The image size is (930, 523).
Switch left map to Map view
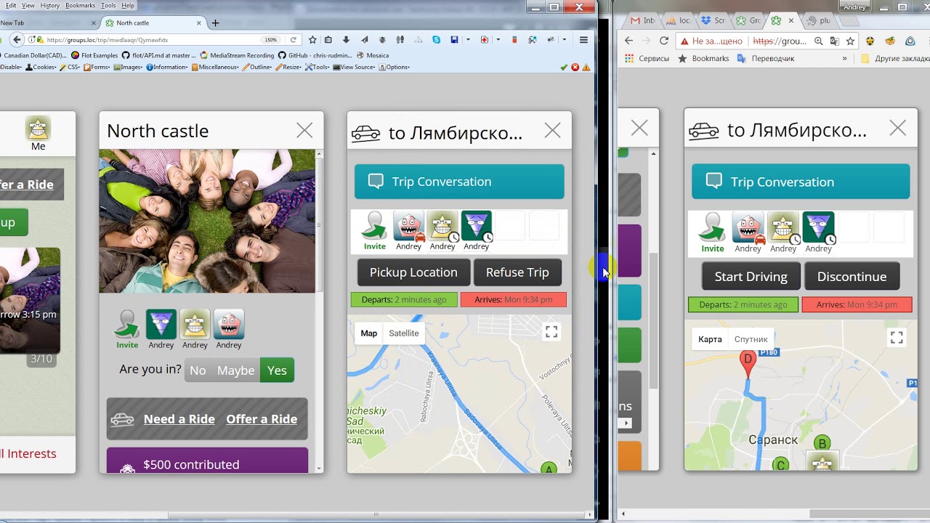[369, 333]
